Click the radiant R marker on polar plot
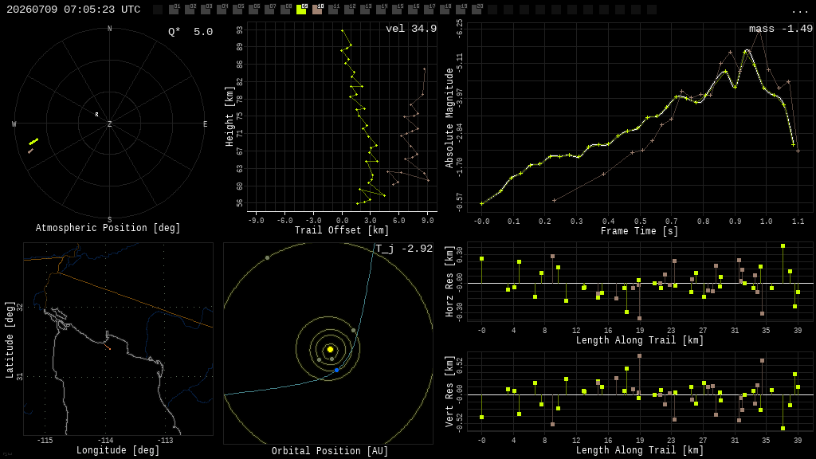The image size is (816, 459). click(96, 115)
